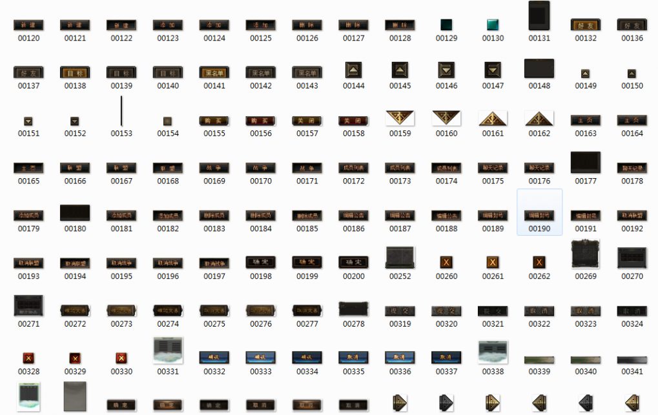Viewport: 658px width, 415px height.
Task: Select the ornate frame thumbnail 00269
Action: click(586, 255)
